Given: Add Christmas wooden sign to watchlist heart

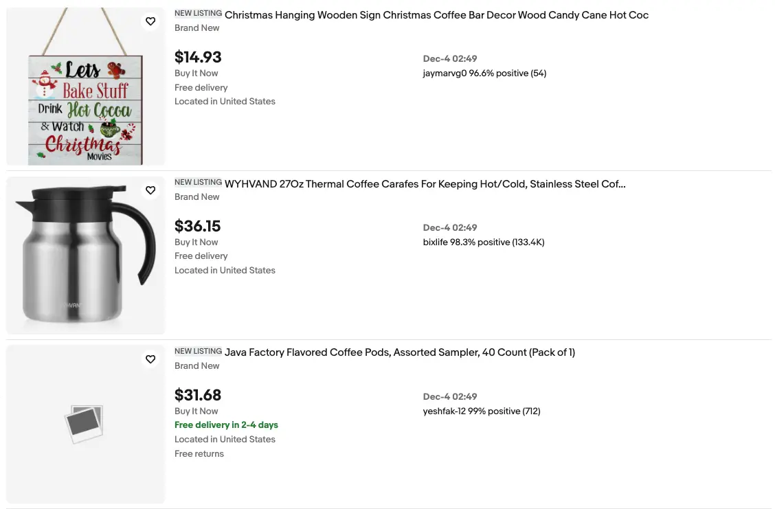Looking at the screenshot, I should (x=150, y=21).
